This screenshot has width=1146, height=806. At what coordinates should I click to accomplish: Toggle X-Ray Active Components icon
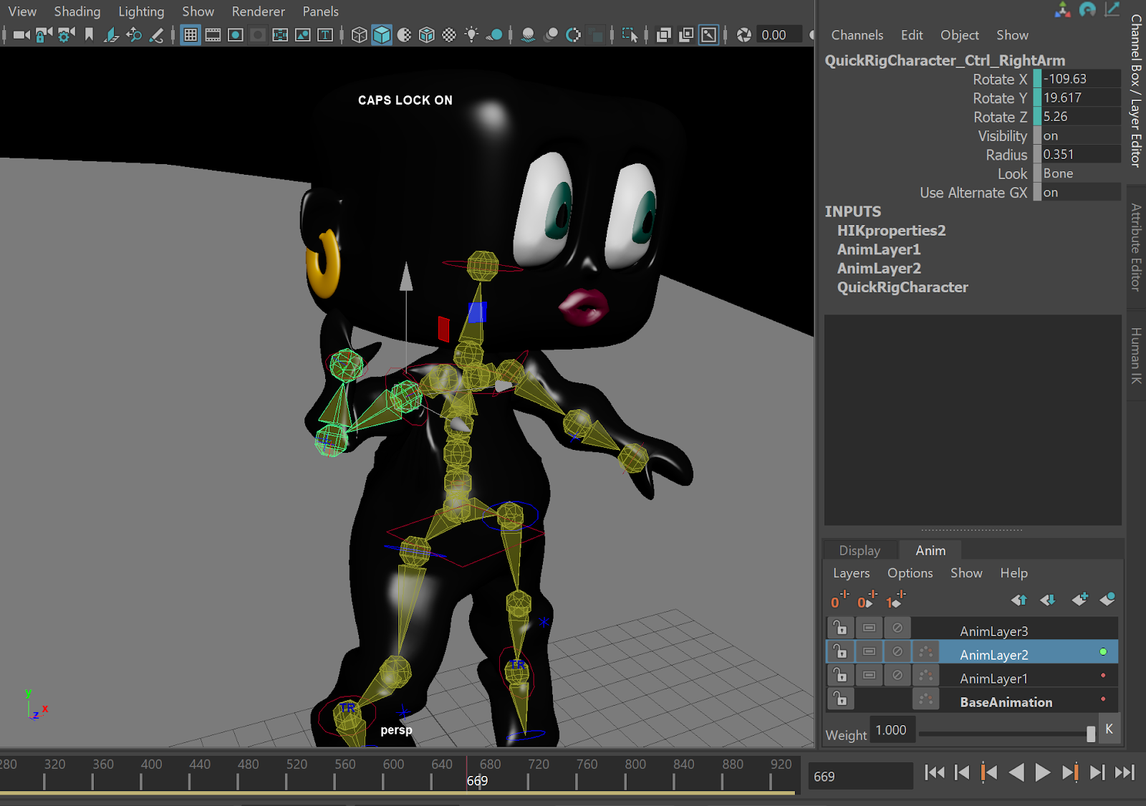[686, 34]
